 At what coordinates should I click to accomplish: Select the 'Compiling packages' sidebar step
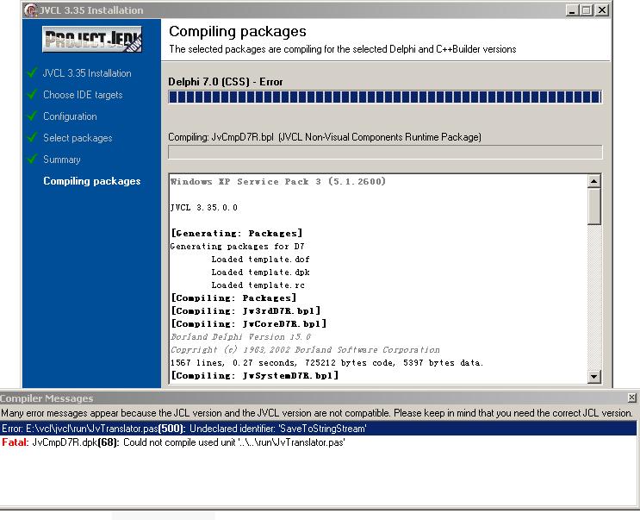point(91,181)
